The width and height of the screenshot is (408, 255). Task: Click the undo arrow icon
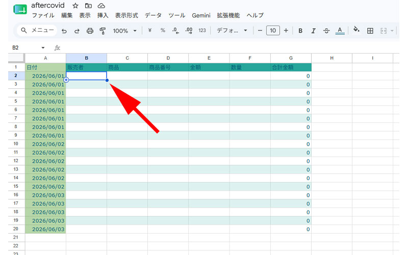[x=64, y=31]
